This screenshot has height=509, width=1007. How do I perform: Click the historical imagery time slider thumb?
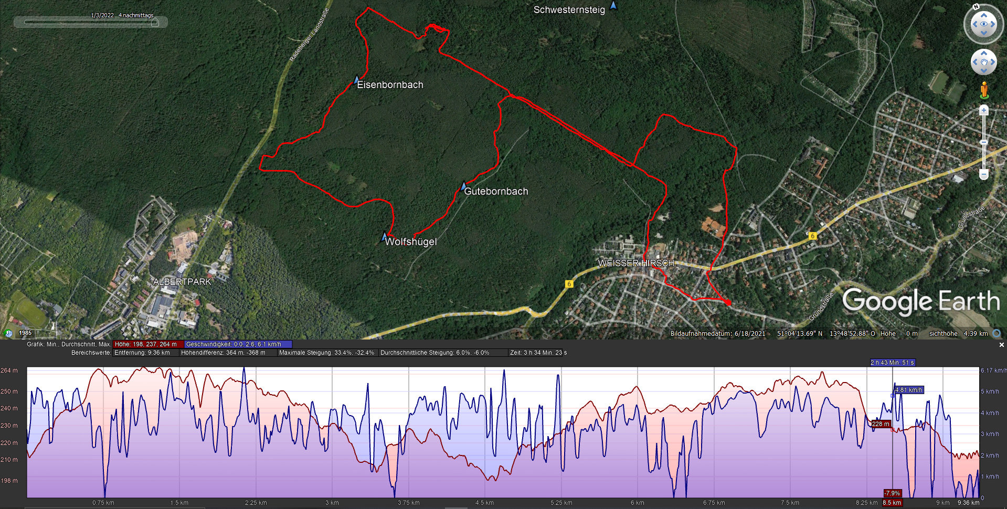pyautogui.click(x=154, y=23)
